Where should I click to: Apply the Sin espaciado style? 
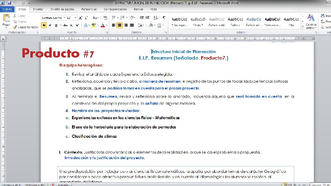coord(179,22)
